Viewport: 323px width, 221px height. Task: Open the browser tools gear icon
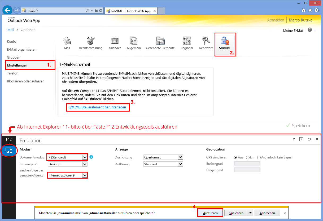pos(317,10)
